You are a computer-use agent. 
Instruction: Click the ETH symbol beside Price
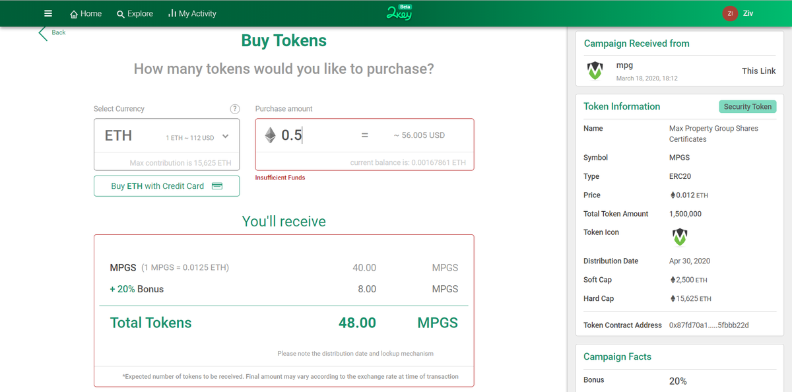coord(673,195)
